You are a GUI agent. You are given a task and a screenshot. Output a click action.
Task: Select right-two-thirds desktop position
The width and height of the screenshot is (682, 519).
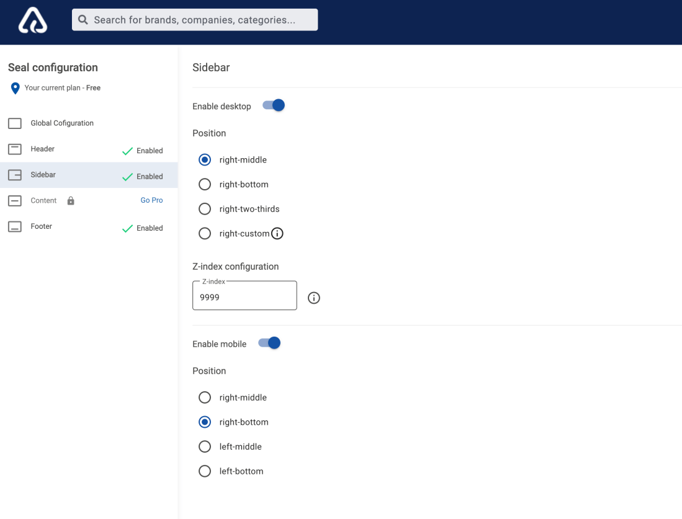click(205, 208)
